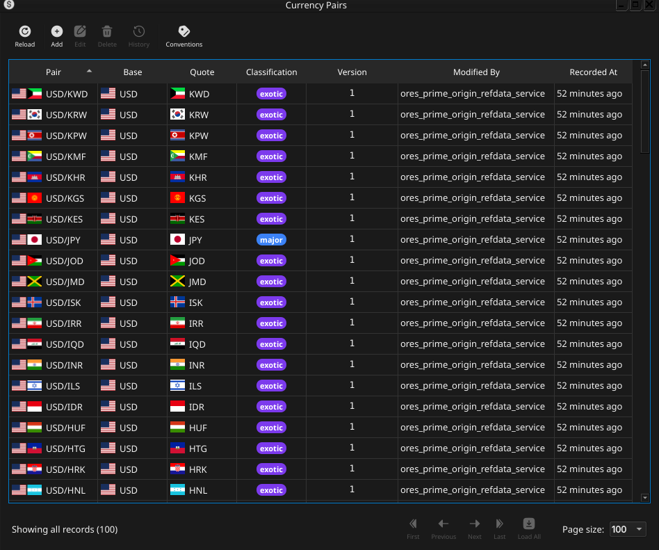Select the USD/IQD pair cell
Screen dimensions: 659x550
pyautogui.click(x=54, y=344)
